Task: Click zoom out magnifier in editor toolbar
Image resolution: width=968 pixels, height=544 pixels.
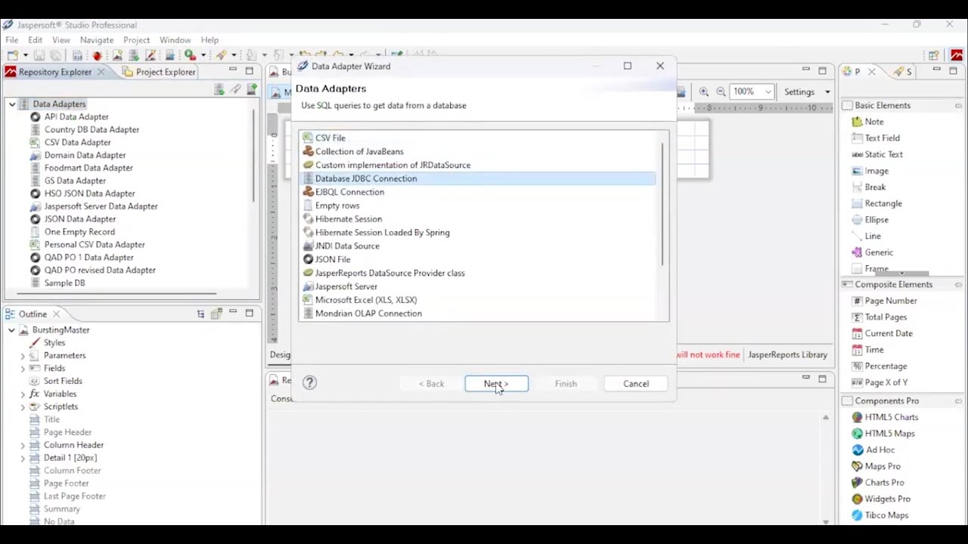Action: 721,91
